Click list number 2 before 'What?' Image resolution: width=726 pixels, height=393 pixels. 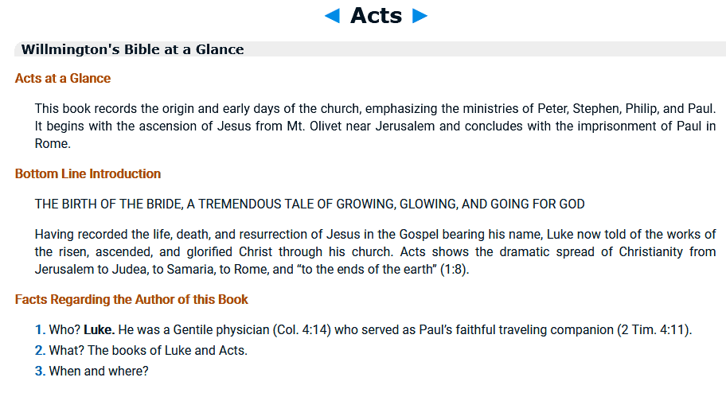[x=40, y=351]
